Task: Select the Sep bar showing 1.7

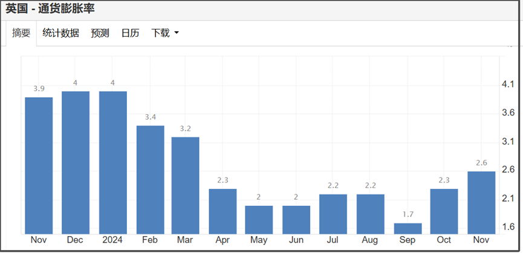Action: coord(408,228)
